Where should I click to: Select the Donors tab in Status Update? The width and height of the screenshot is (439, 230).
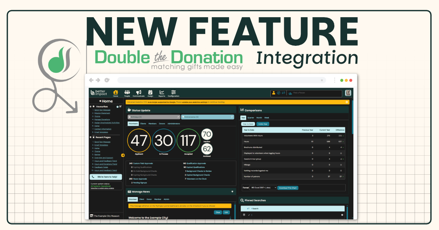[162, 124]
